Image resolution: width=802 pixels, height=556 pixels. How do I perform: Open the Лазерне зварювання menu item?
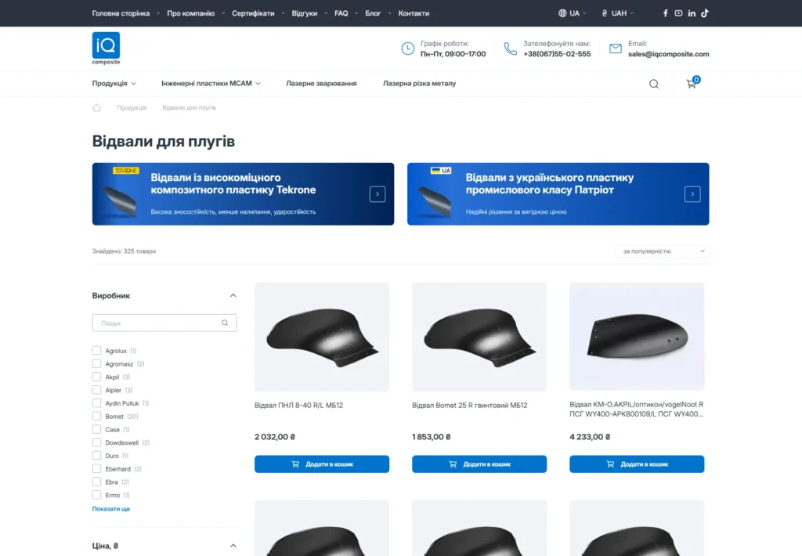click(x=321, y=83)
